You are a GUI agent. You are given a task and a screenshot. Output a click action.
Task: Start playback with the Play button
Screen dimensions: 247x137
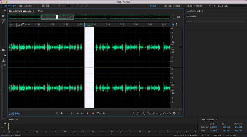62,113
